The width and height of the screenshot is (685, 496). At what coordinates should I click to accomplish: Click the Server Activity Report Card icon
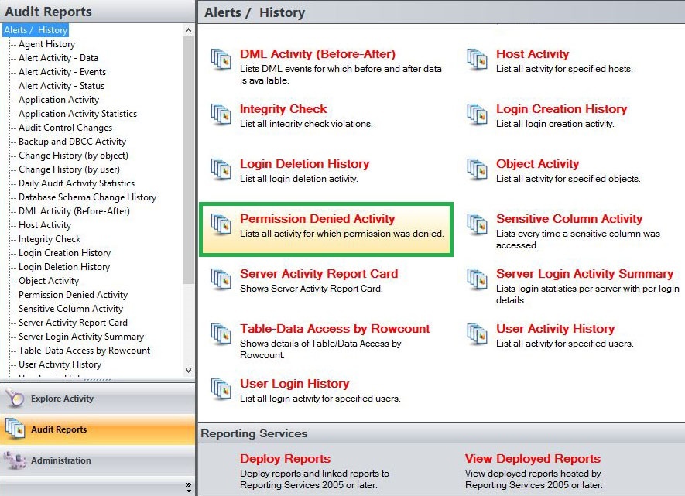point(221,279)
